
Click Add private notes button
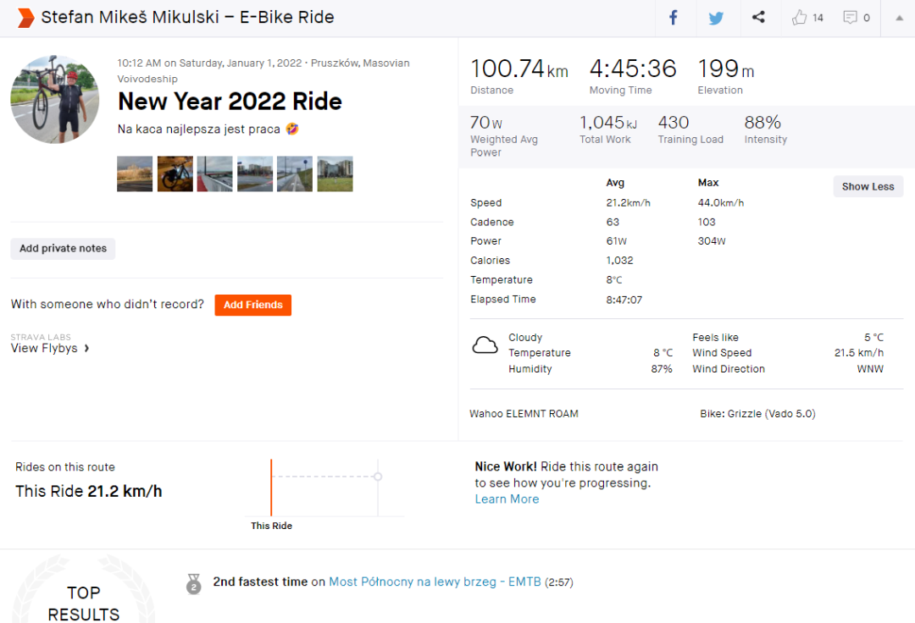[64, 249]
